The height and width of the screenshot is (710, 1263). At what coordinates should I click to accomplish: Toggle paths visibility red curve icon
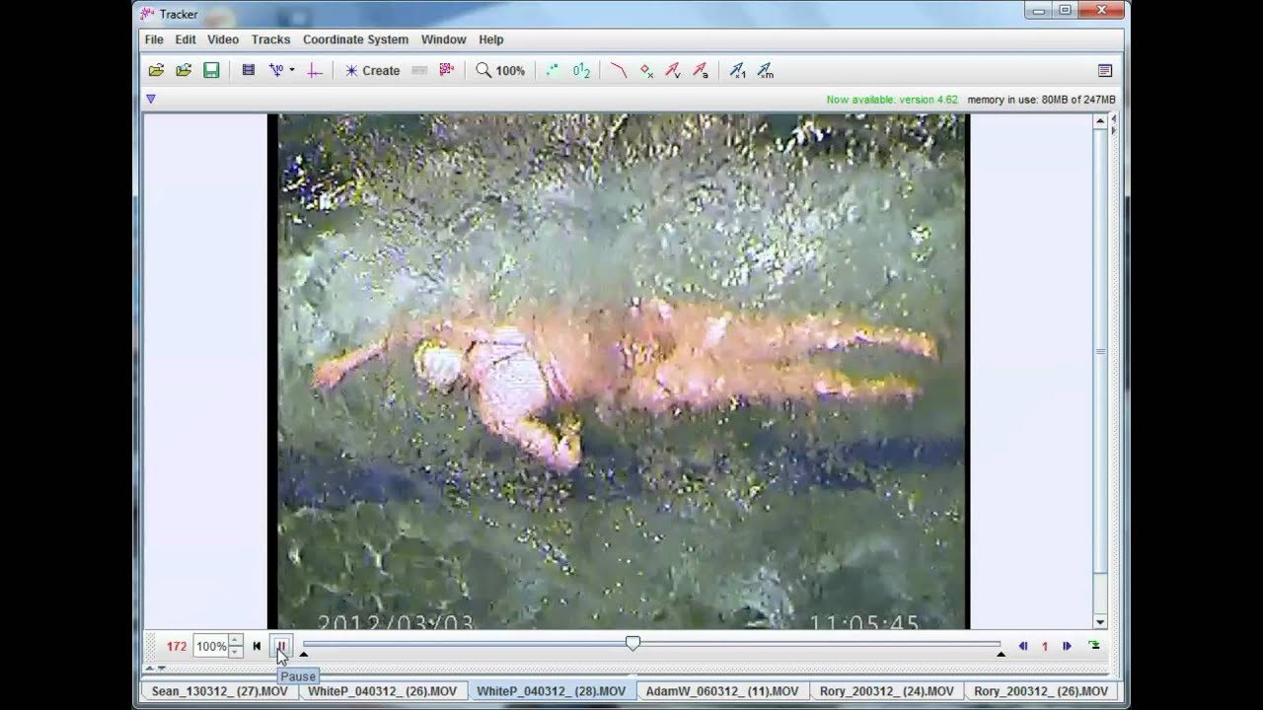click(619, 70)
